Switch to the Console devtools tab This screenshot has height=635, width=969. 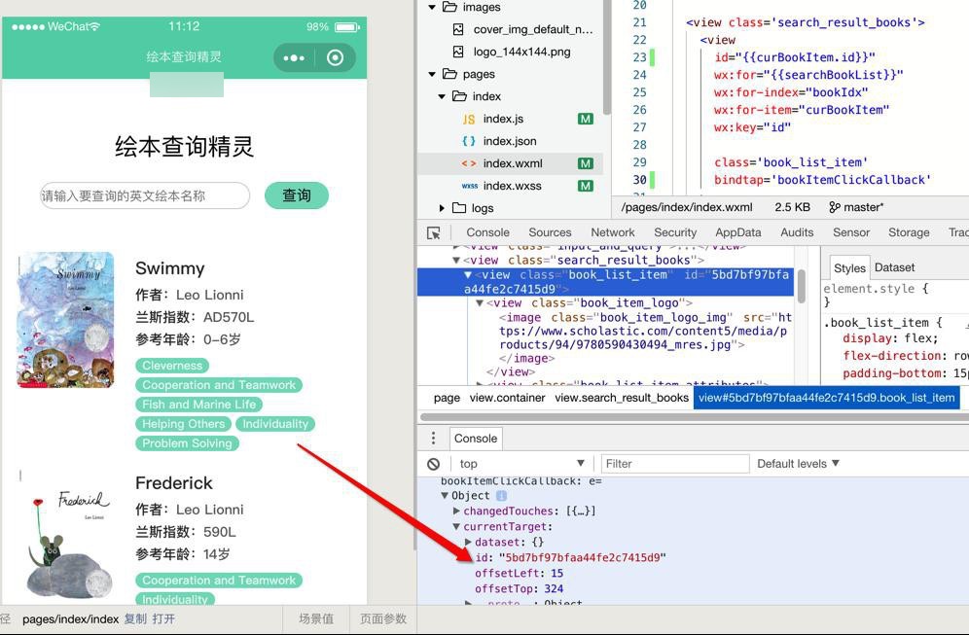[487, 232]
